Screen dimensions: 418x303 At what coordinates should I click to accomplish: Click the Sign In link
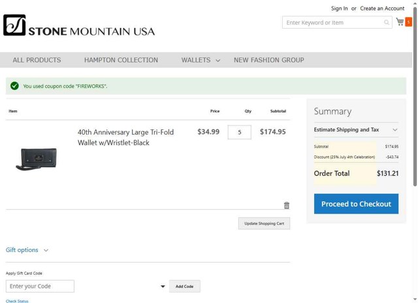pyautogui.click(x=339, y=8)
